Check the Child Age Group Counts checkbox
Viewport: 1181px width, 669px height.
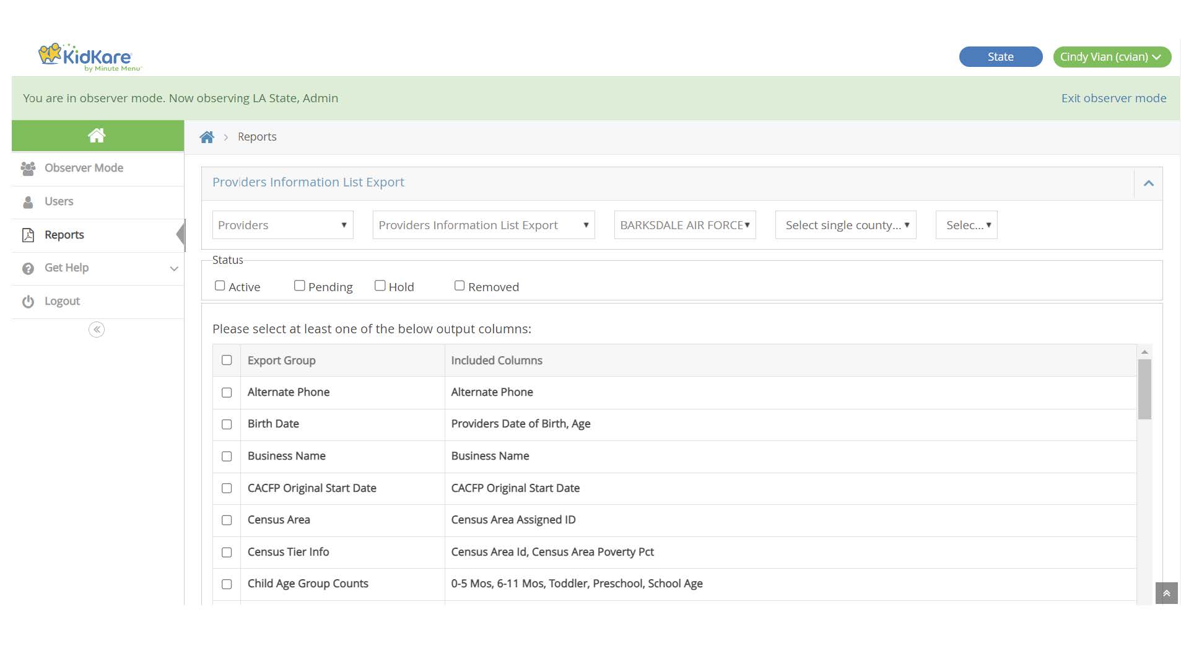[x=227, y=584]
